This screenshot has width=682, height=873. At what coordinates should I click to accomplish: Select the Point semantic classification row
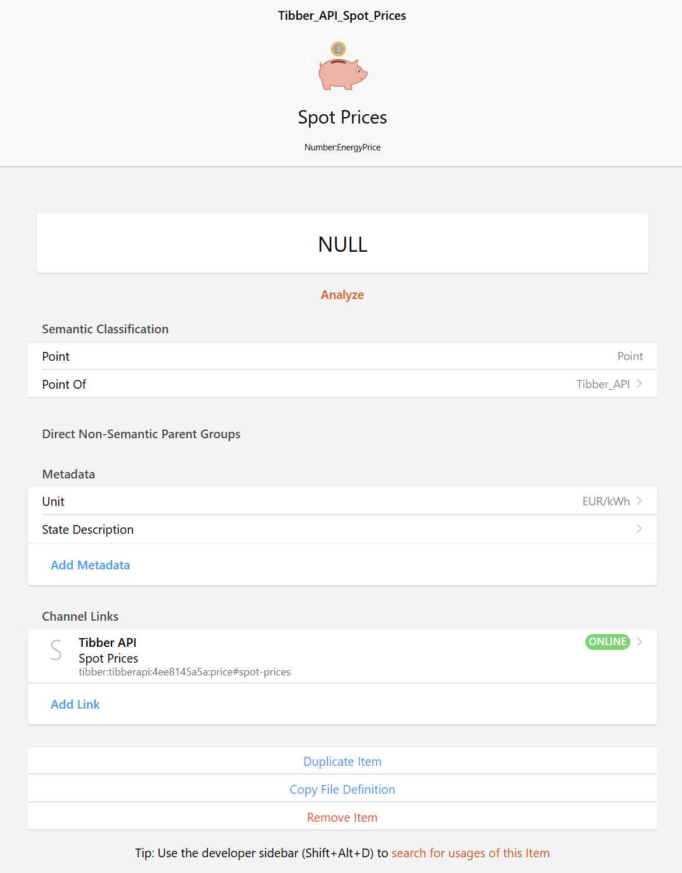342,356
